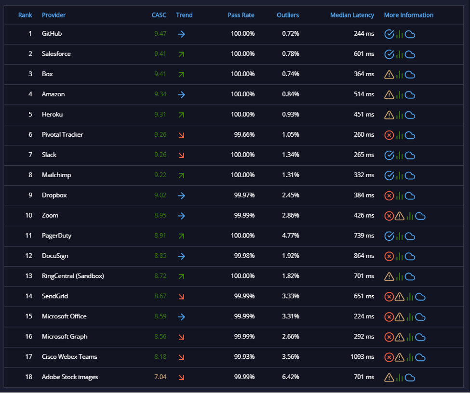Click the cloud icon in the Amazon row
The height and width of the screenshot is (393, 471).
[x=410, y=95]
